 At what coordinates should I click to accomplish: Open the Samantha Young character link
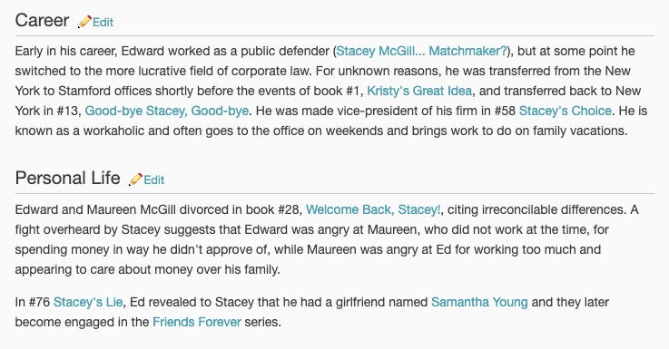[x=479, y=302]
